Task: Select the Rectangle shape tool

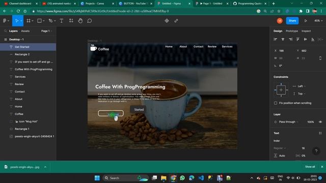Action: pos(39,21)
